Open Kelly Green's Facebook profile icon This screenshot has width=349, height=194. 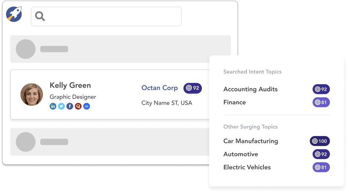[70, 106]
